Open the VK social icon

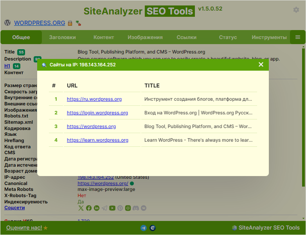(144, 208)
